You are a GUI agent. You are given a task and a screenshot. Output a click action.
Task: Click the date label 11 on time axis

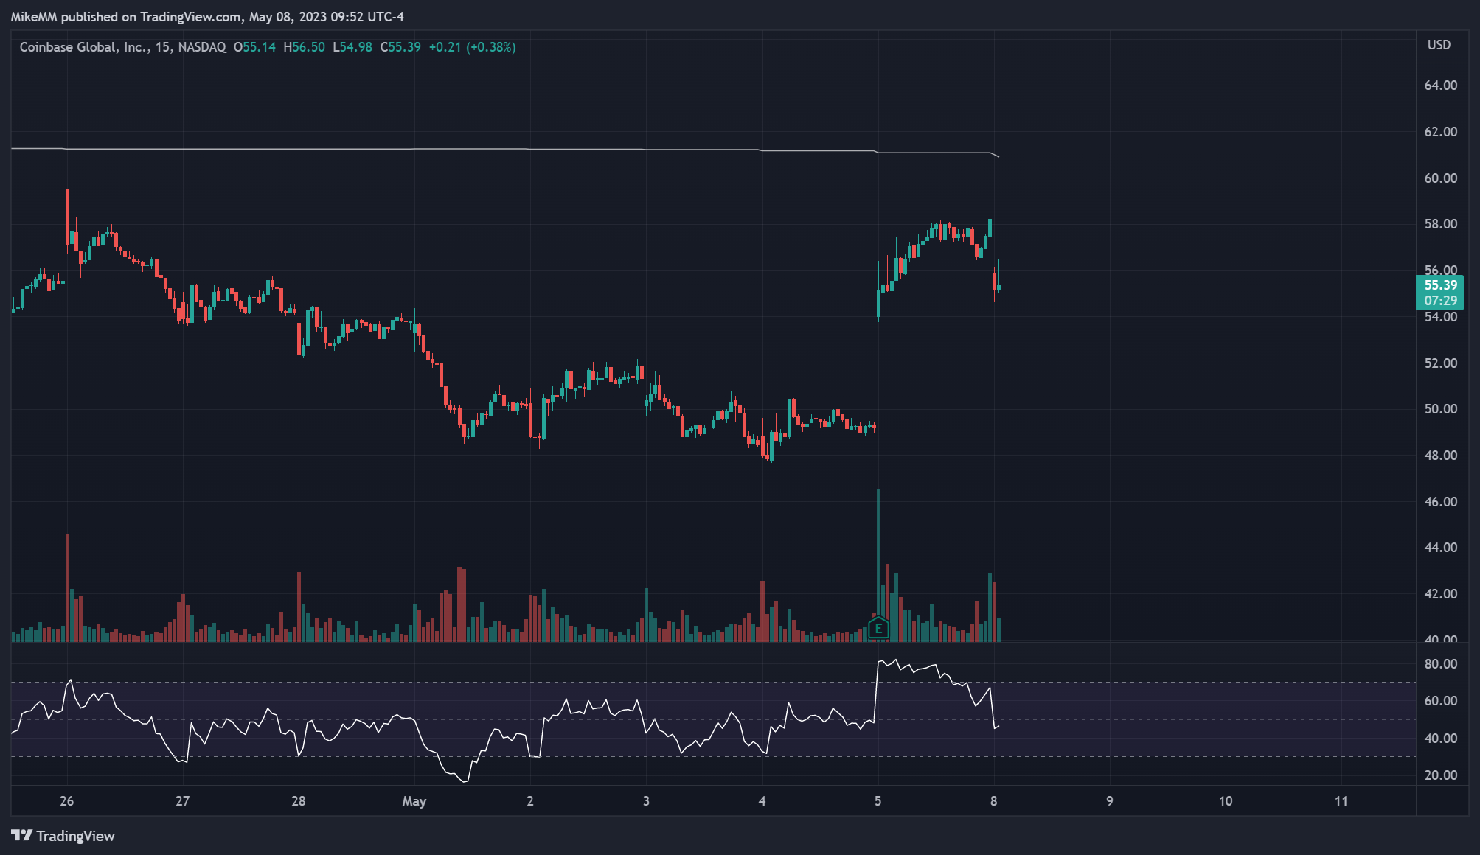[1341, 801]
